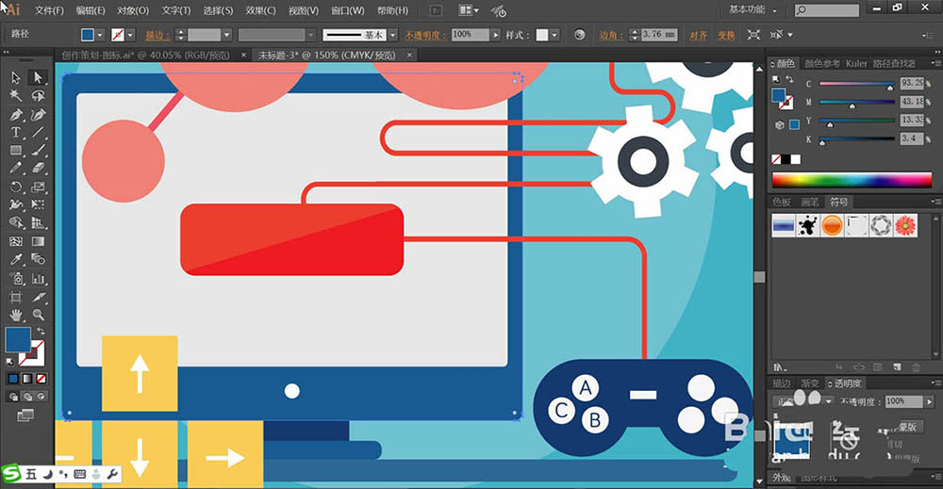The height and width of the screenshot is (489, 943).
Task: Switch to Draw Normal mode
Action: [x=13, y=397]
